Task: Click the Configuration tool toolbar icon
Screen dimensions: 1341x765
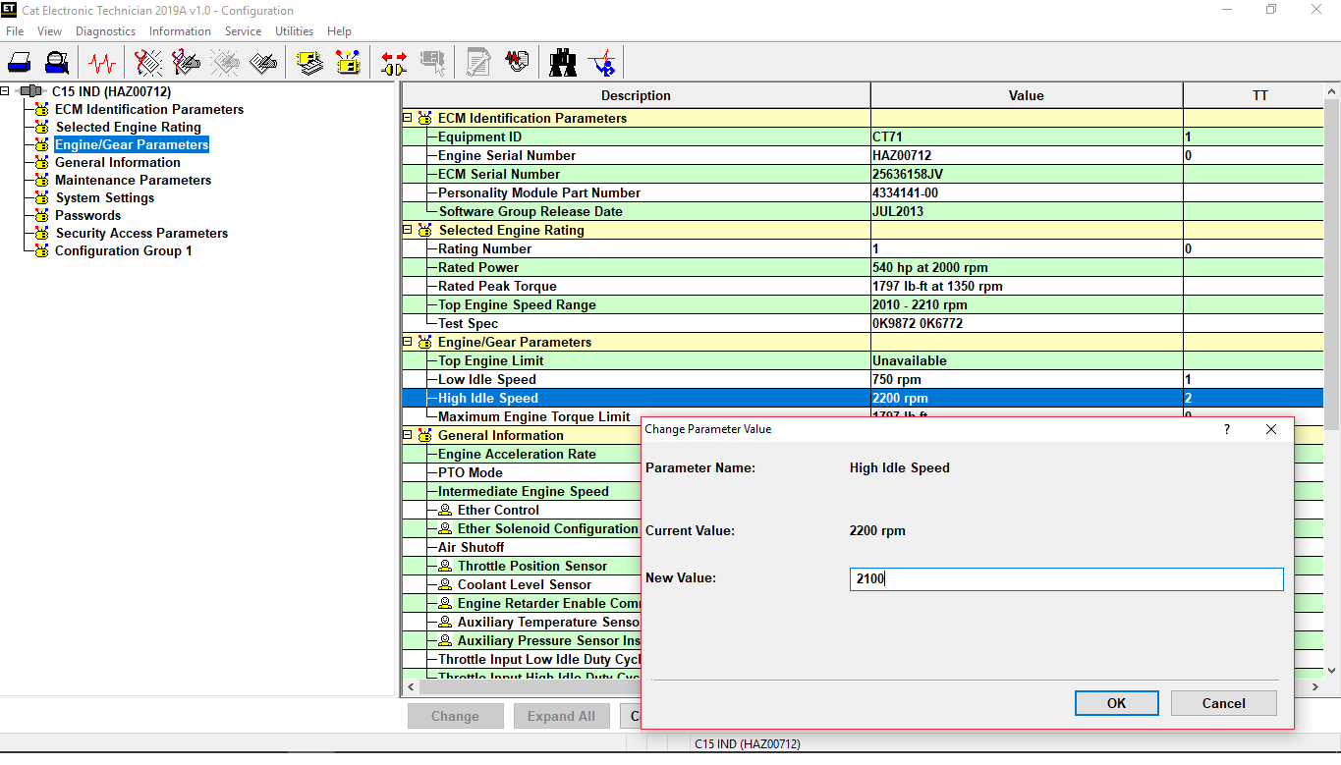Action: click(349, 63)
